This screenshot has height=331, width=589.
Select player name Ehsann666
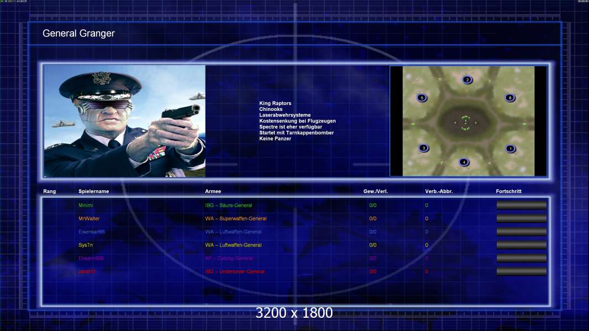tap(91, 258)
